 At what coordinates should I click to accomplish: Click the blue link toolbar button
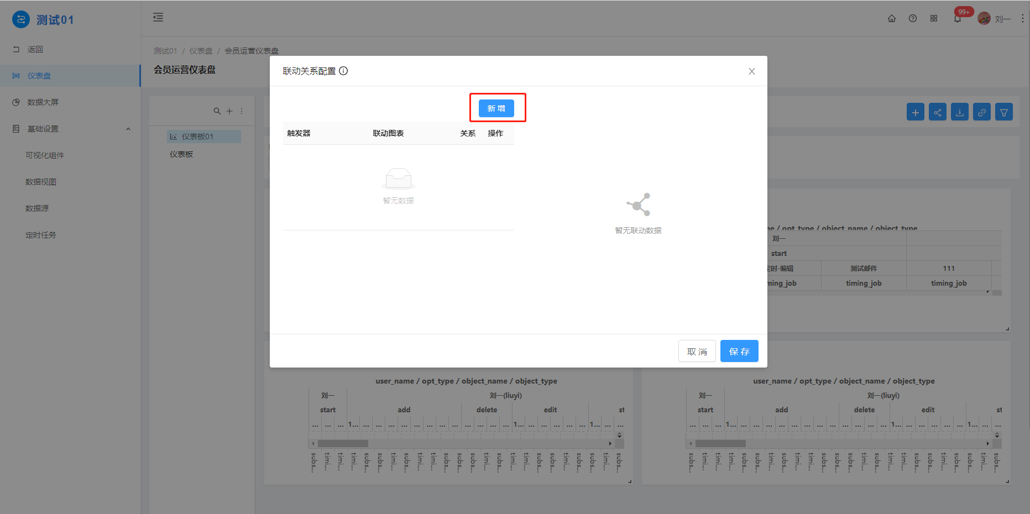click(x=982, y=112)
